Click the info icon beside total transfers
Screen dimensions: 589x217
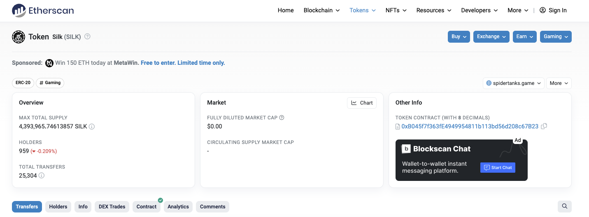coord(42,176)
